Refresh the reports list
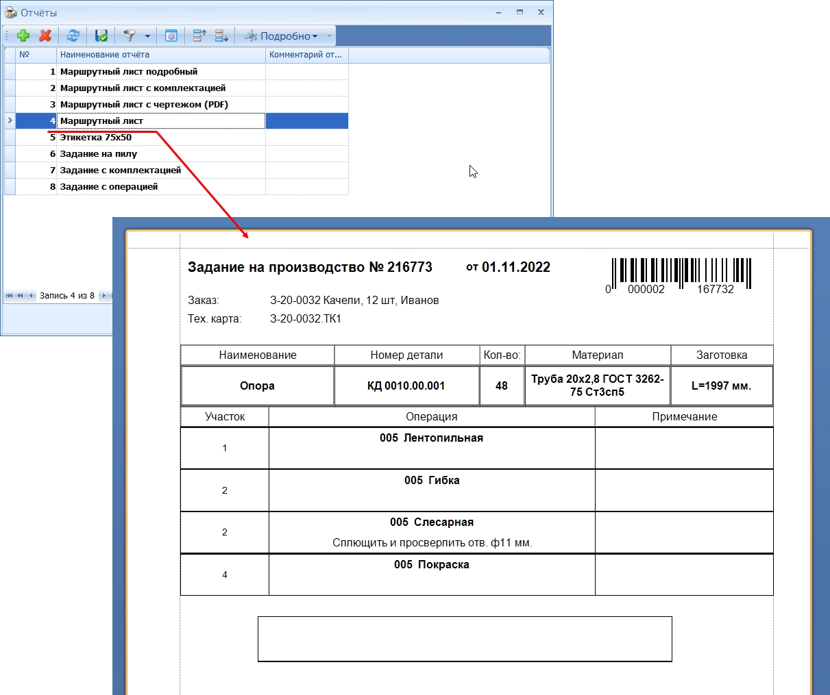This screenshot has width=830, height=695. coord(73,36)
